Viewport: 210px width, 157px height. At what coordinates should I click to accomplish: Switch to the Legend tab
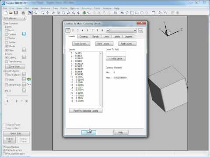click(x=129, y=37)
